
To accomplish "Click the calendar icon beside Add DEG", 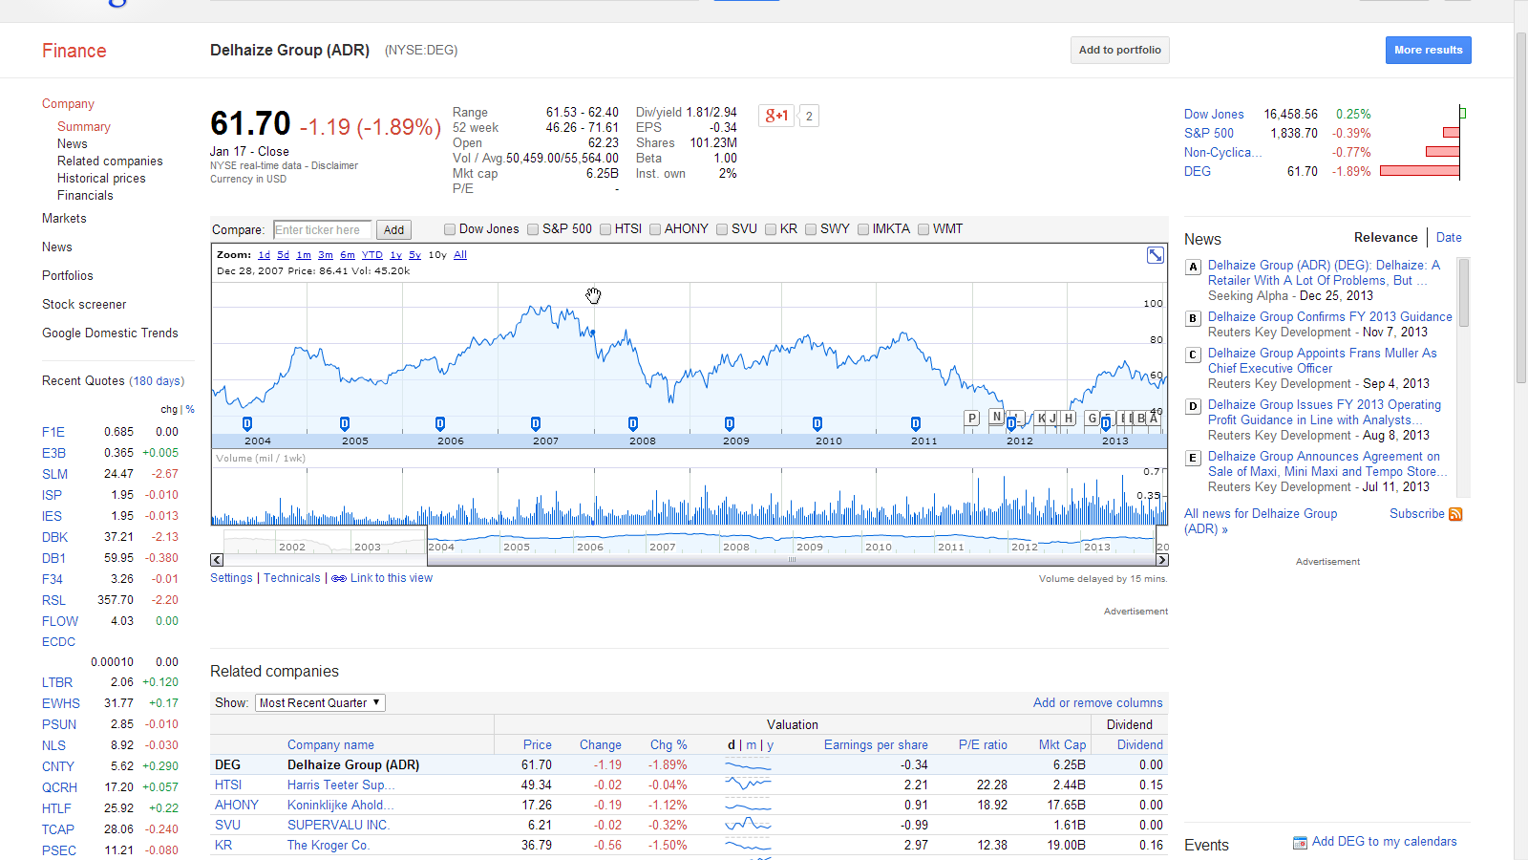I will click(x=1300, y=842).
